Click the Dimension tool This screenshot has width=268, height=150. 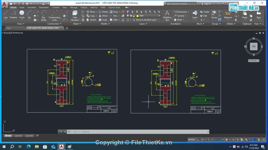pyautogui.click(x=180, y=12)
